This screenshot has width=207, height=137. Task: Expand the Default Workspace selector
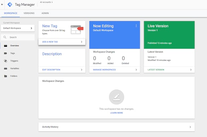pyautogui.click(x=18, y=28)
